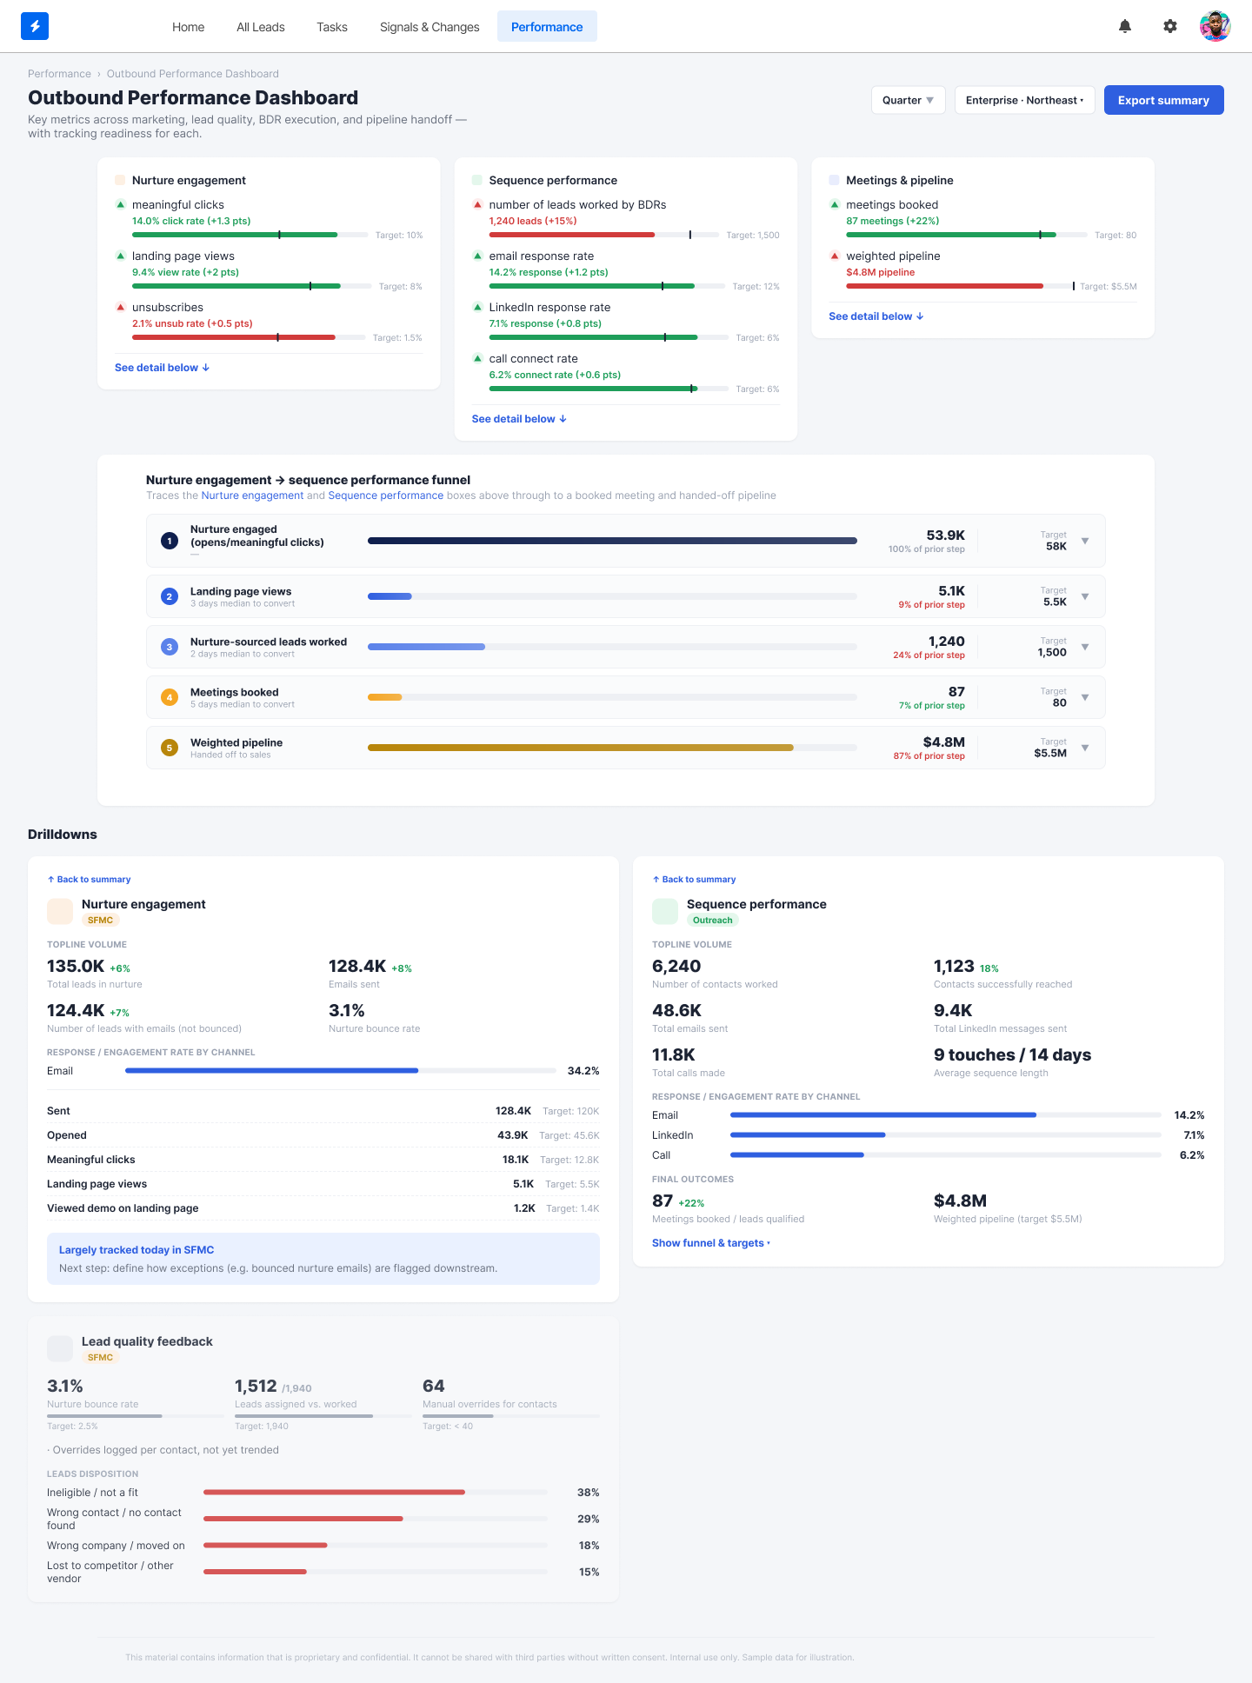Viewport: 1252px width, 1683px height.
Task: Click the step 1 circle in the funnel
Action: pyautogui.click(x=170, y=541)
